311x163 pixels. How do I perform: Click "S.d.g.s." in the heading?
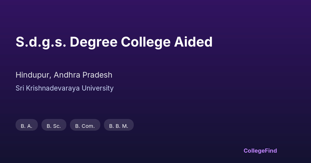41,42
